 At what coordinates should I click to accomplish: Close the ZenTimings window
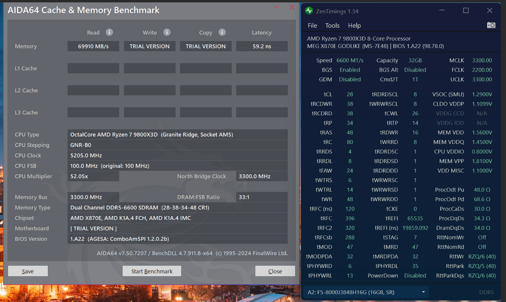click(490, 10)
